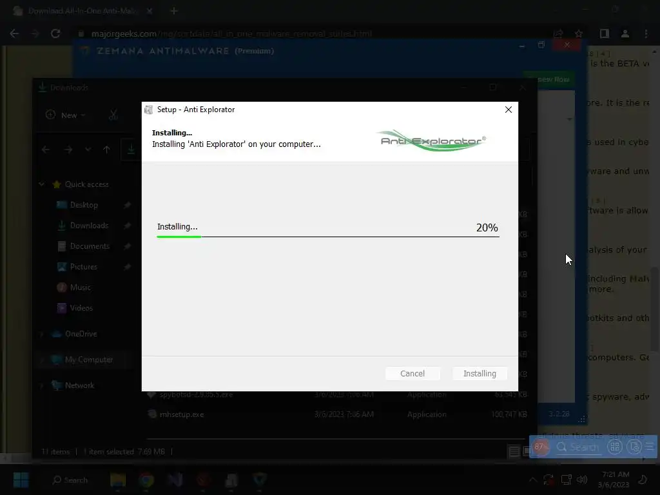Select the mhsetup.exe file row
This screenshot has height=495, width=660.
click(x=336, y=414)
